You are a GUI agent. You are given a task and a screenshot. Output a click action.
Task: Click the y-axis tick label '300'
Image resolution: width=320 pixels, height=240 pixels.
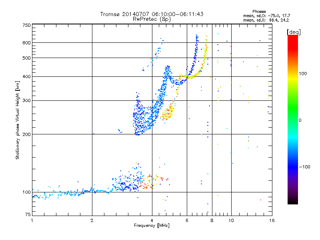(x=26, y=101)
